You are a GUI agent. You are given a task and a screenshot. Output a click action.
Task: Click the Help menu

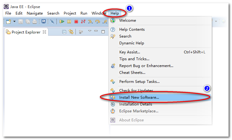coord(115,13)
